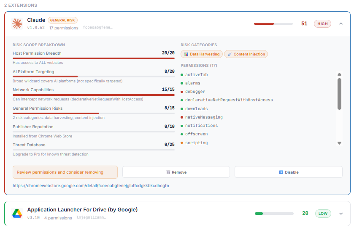Click the Claude risk score progress bar
This screenshot has height=227, width=354.
pyautogui.click(x=273, y=24)
